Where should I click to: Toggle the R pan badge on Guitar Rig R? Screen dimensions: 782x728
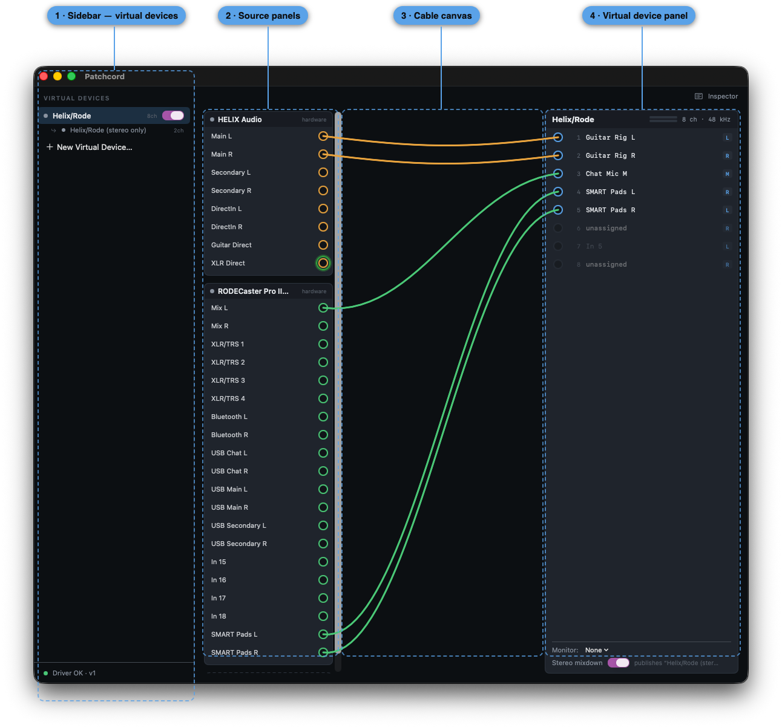728,155
